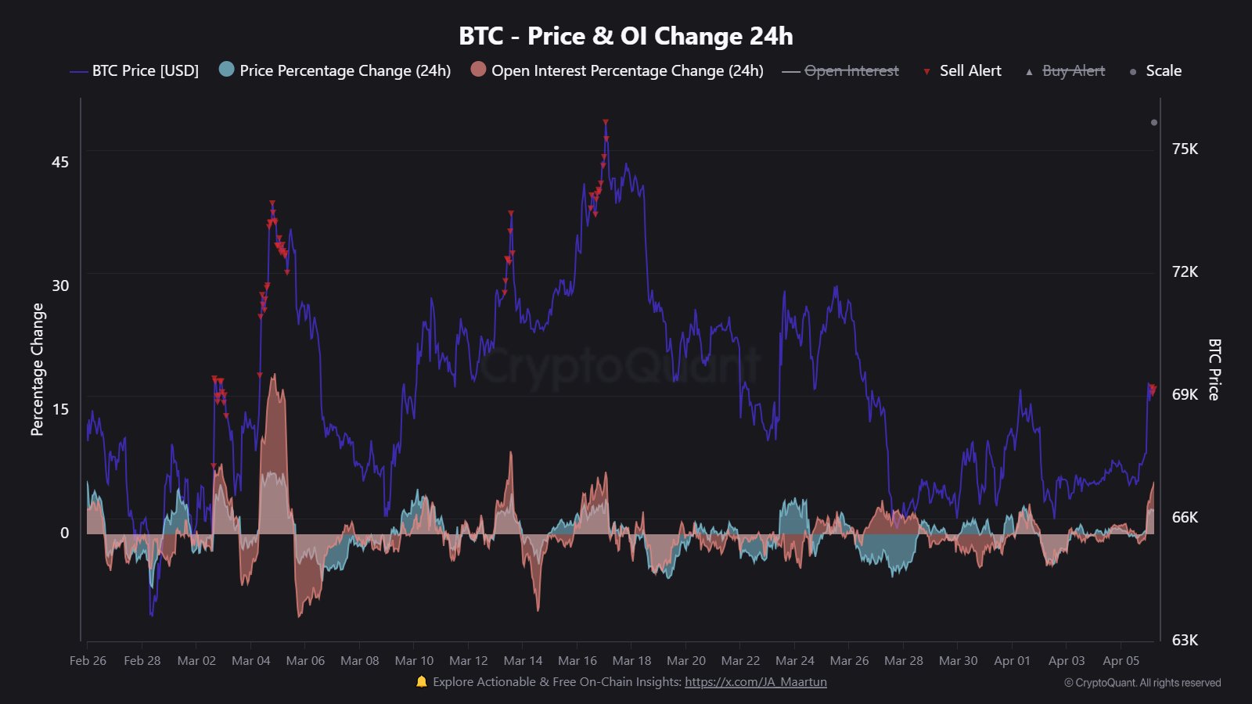Image resolution: width=1252 pixels, height=704 pixels.
Task: Toggle the BTC Price [USD] legend label
Action: tap(146, 70)
